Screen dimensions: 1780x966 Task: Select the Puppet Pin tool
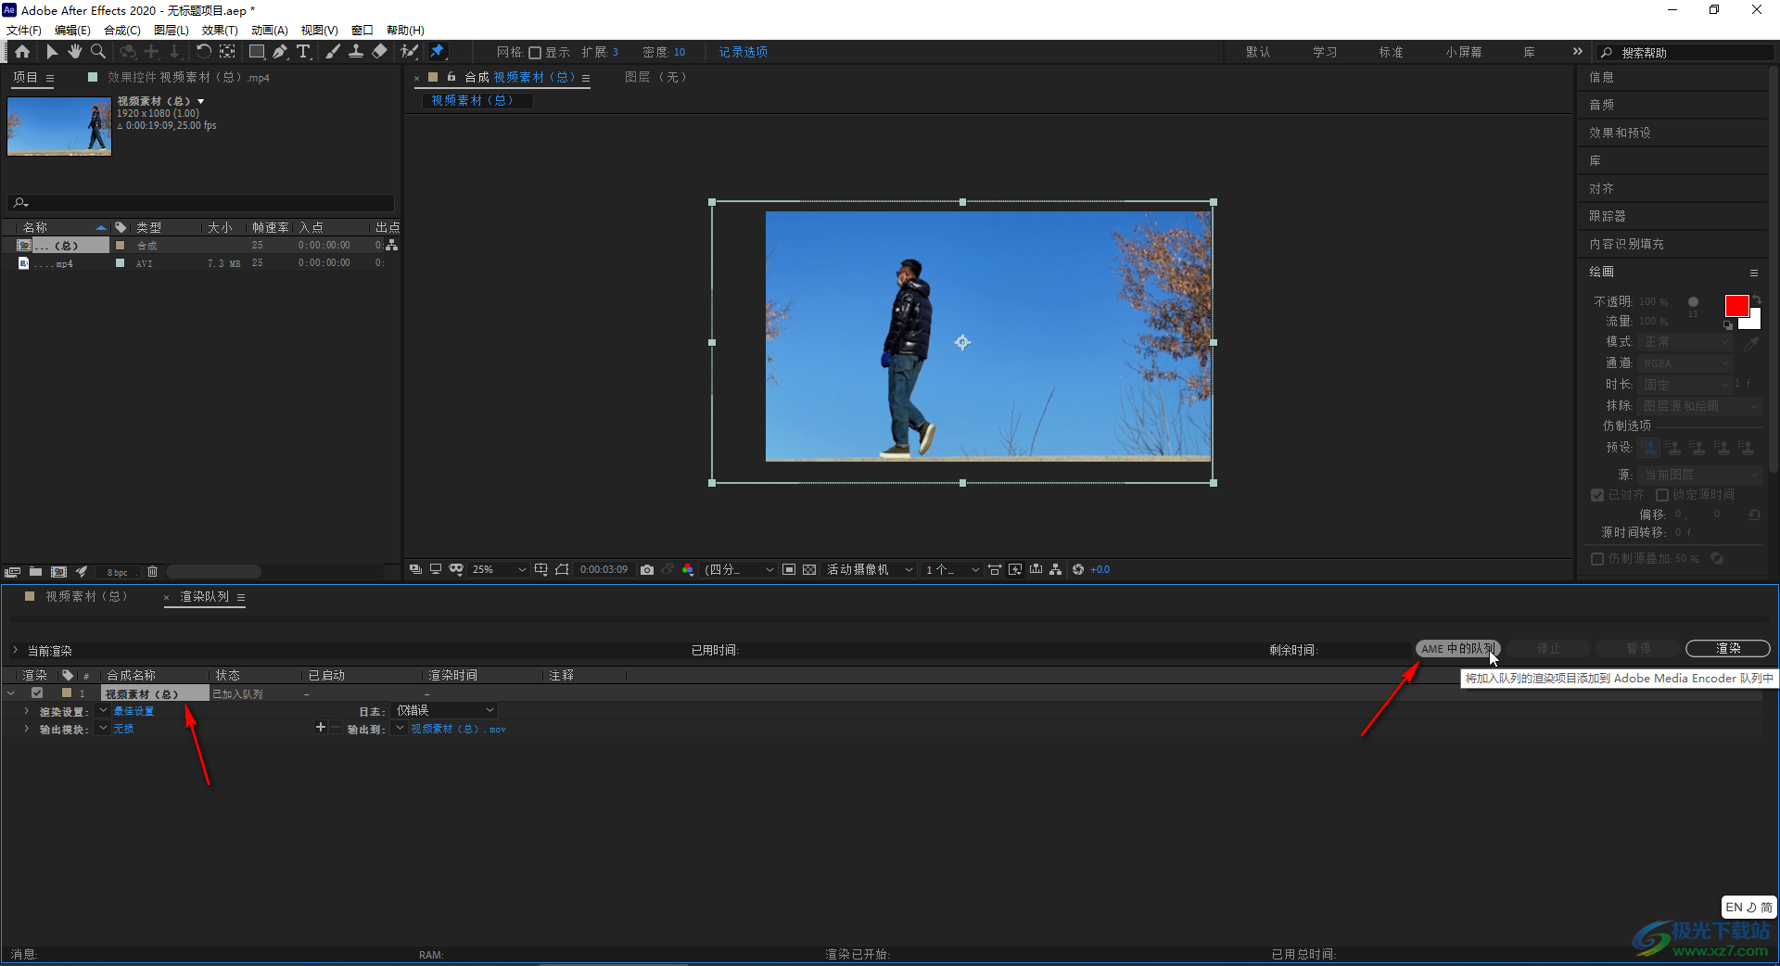(438, 52)
